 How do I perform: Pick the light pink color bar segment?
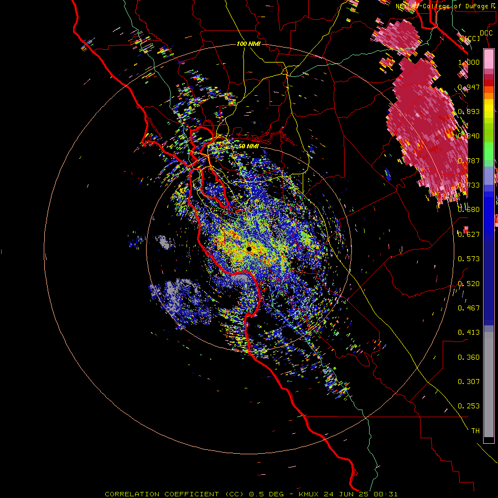click(489, 59)
